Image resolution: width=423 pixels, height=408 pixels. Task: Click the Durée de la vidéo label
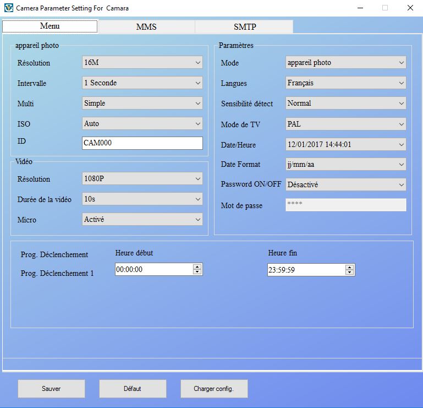coord(44,199)
